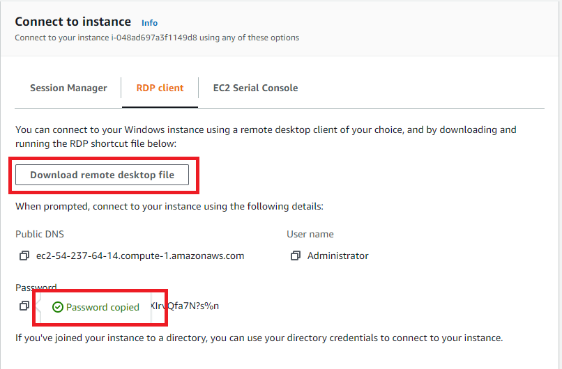Click the copy icon beside Public DNS
Screen dimensions: 562x369
24,256
